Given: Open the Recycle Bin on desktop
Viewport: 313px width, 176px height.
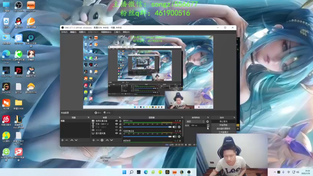Looking at the screenshot, I should tap(6, 22).
